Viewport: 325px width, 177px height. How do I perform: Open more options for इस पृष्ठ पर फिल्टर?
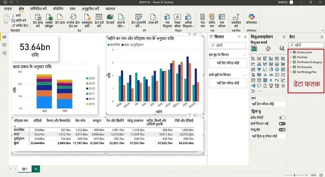tap(245, 55)
